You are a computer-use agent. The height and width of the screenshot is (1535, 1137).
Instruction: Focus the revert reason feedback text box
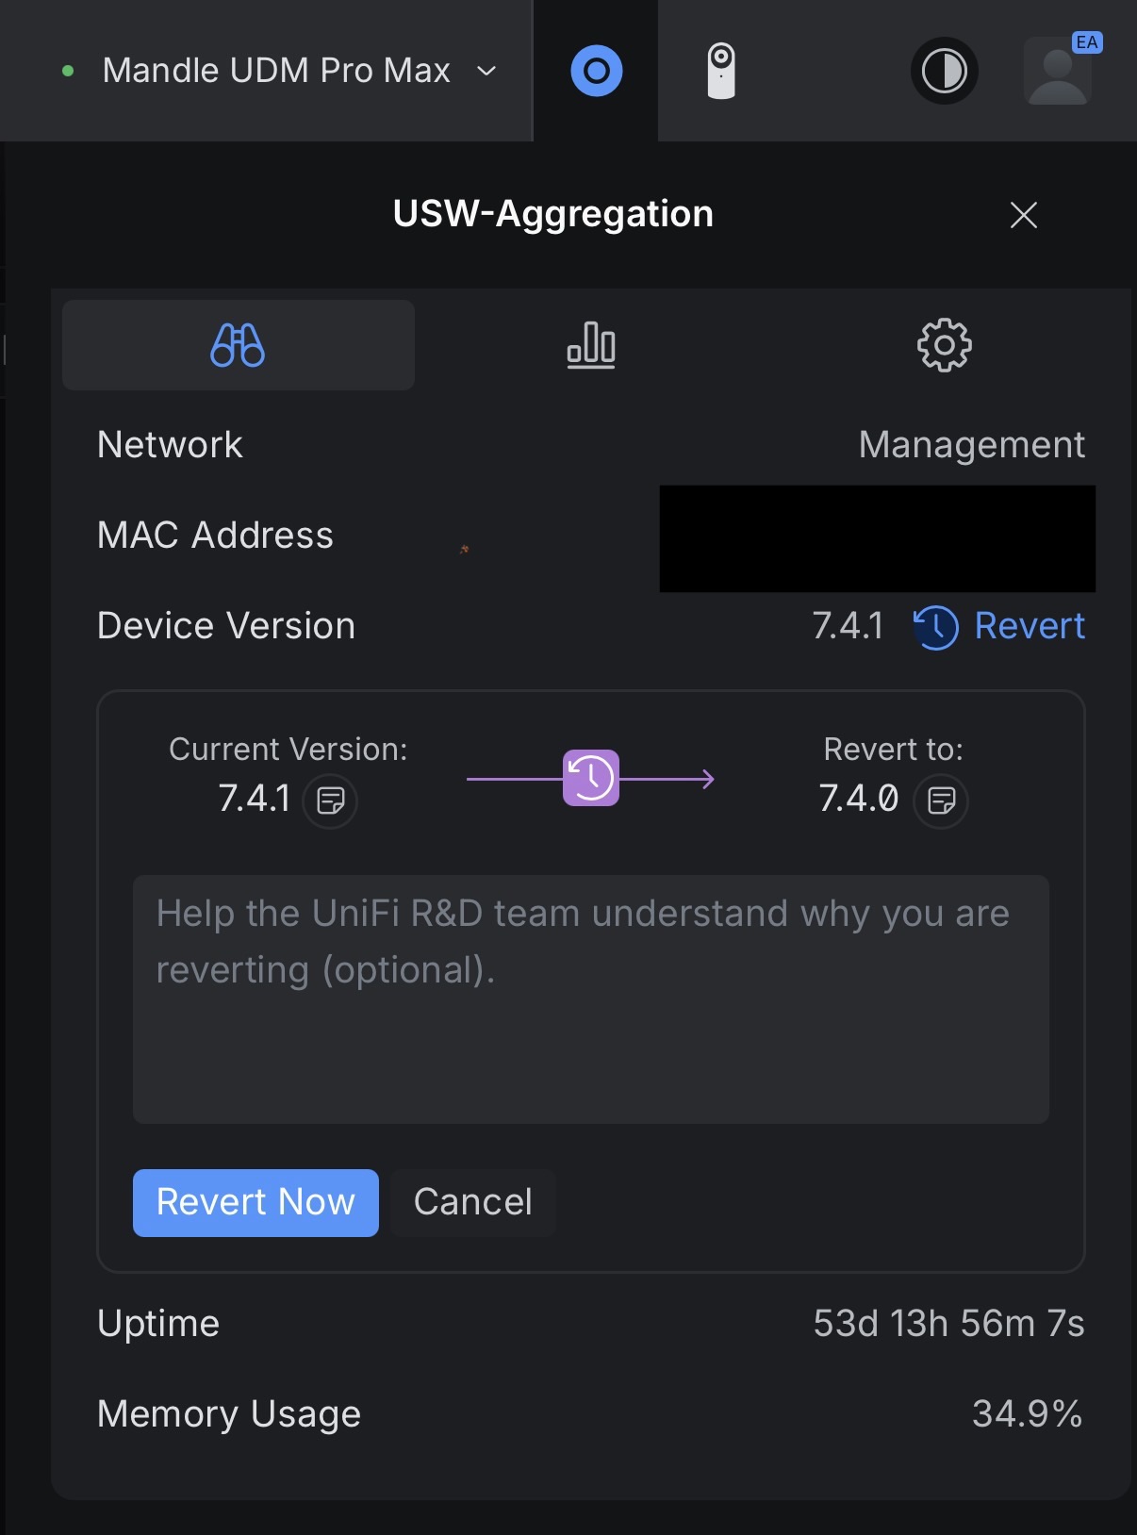click(x=591, y=999)
